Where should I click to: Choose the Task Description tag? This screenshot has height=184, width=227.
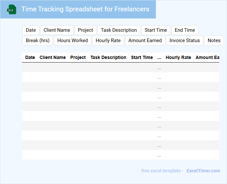[x=119, y=30]
